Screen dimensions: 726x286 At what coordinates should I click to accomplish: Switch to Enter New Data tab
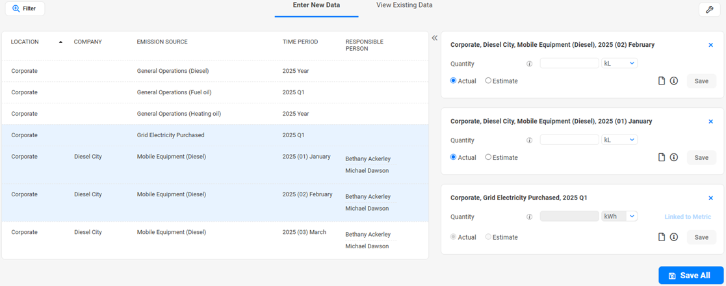[317, 5]
